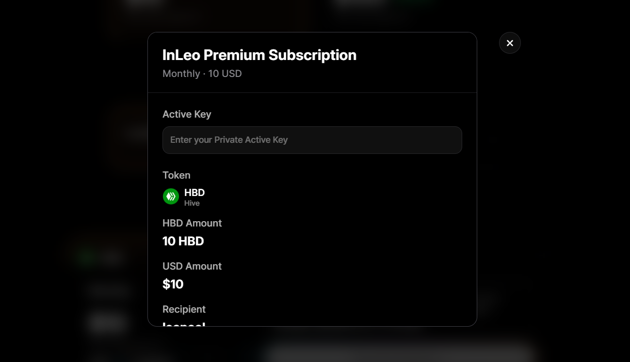Click the word Monthly in the subtitle
The height and width of the screenshot is (362, 630).
click(x=181, y=74)
